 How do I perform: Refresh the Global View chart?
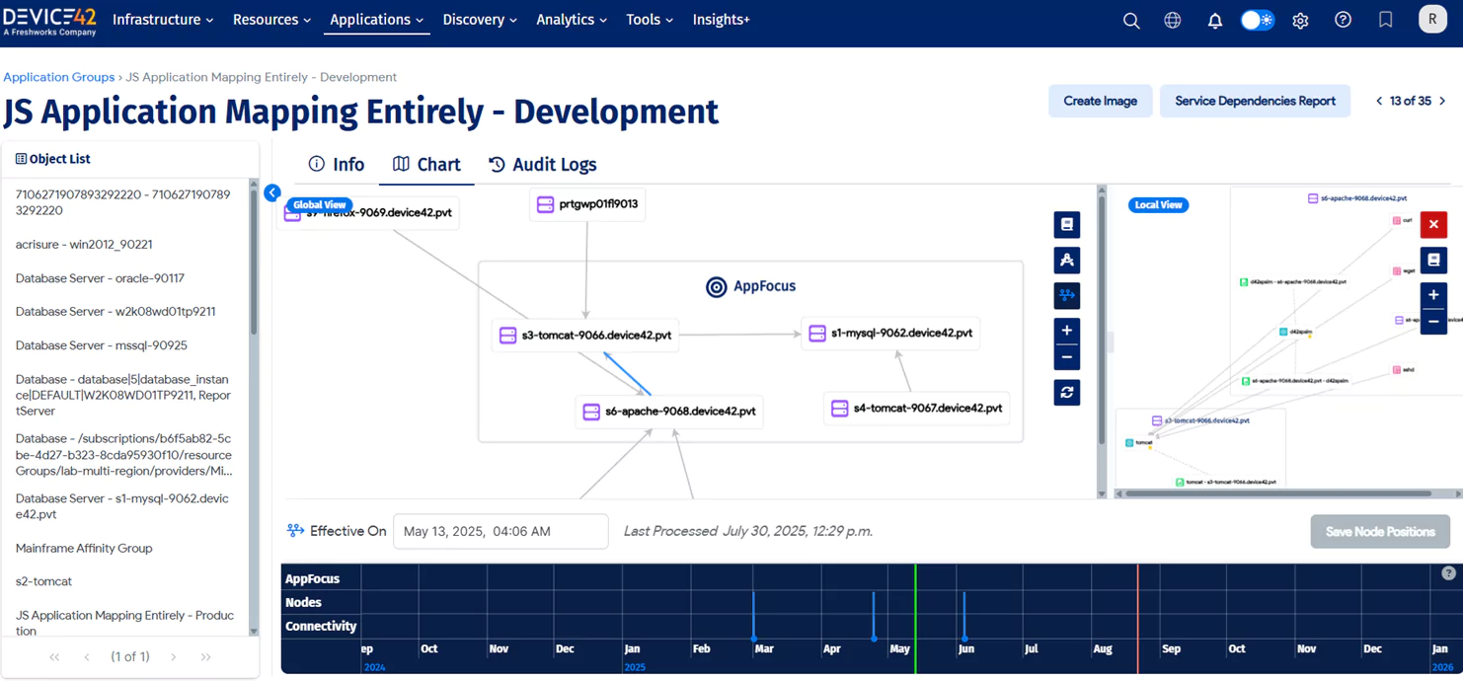pyautogui.click(x=1067, y=393)
